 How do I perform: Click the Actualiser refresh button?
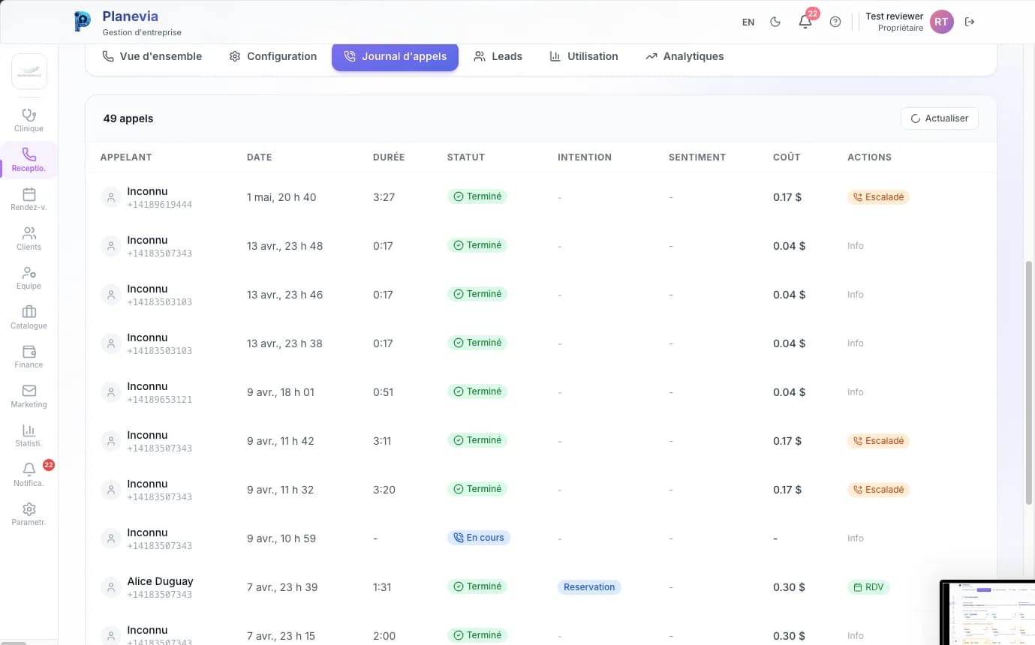tap(940, 118)
